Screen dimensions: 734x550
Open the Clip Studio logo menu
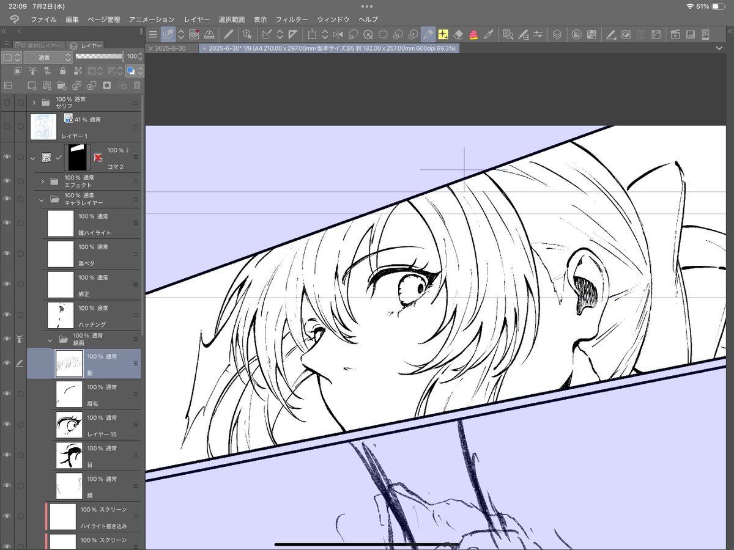coord(14,20)
